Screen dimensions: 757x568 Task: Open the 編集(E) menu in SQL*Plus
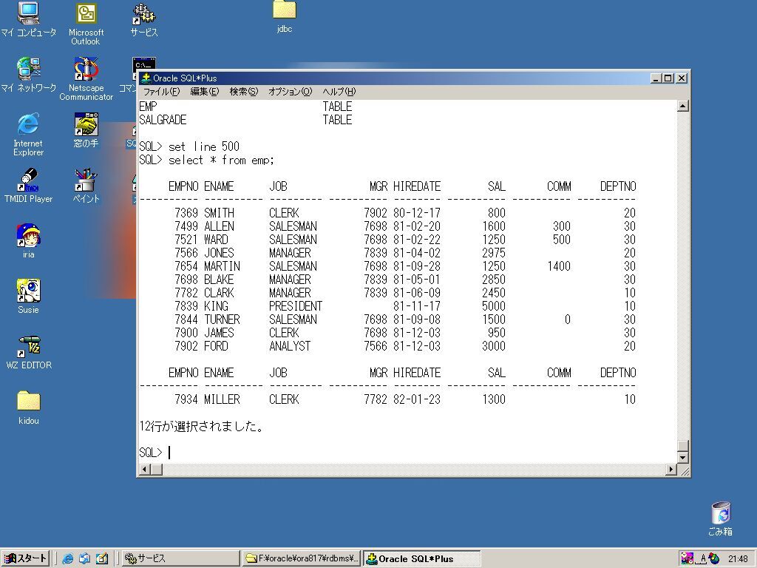[204, 92]
